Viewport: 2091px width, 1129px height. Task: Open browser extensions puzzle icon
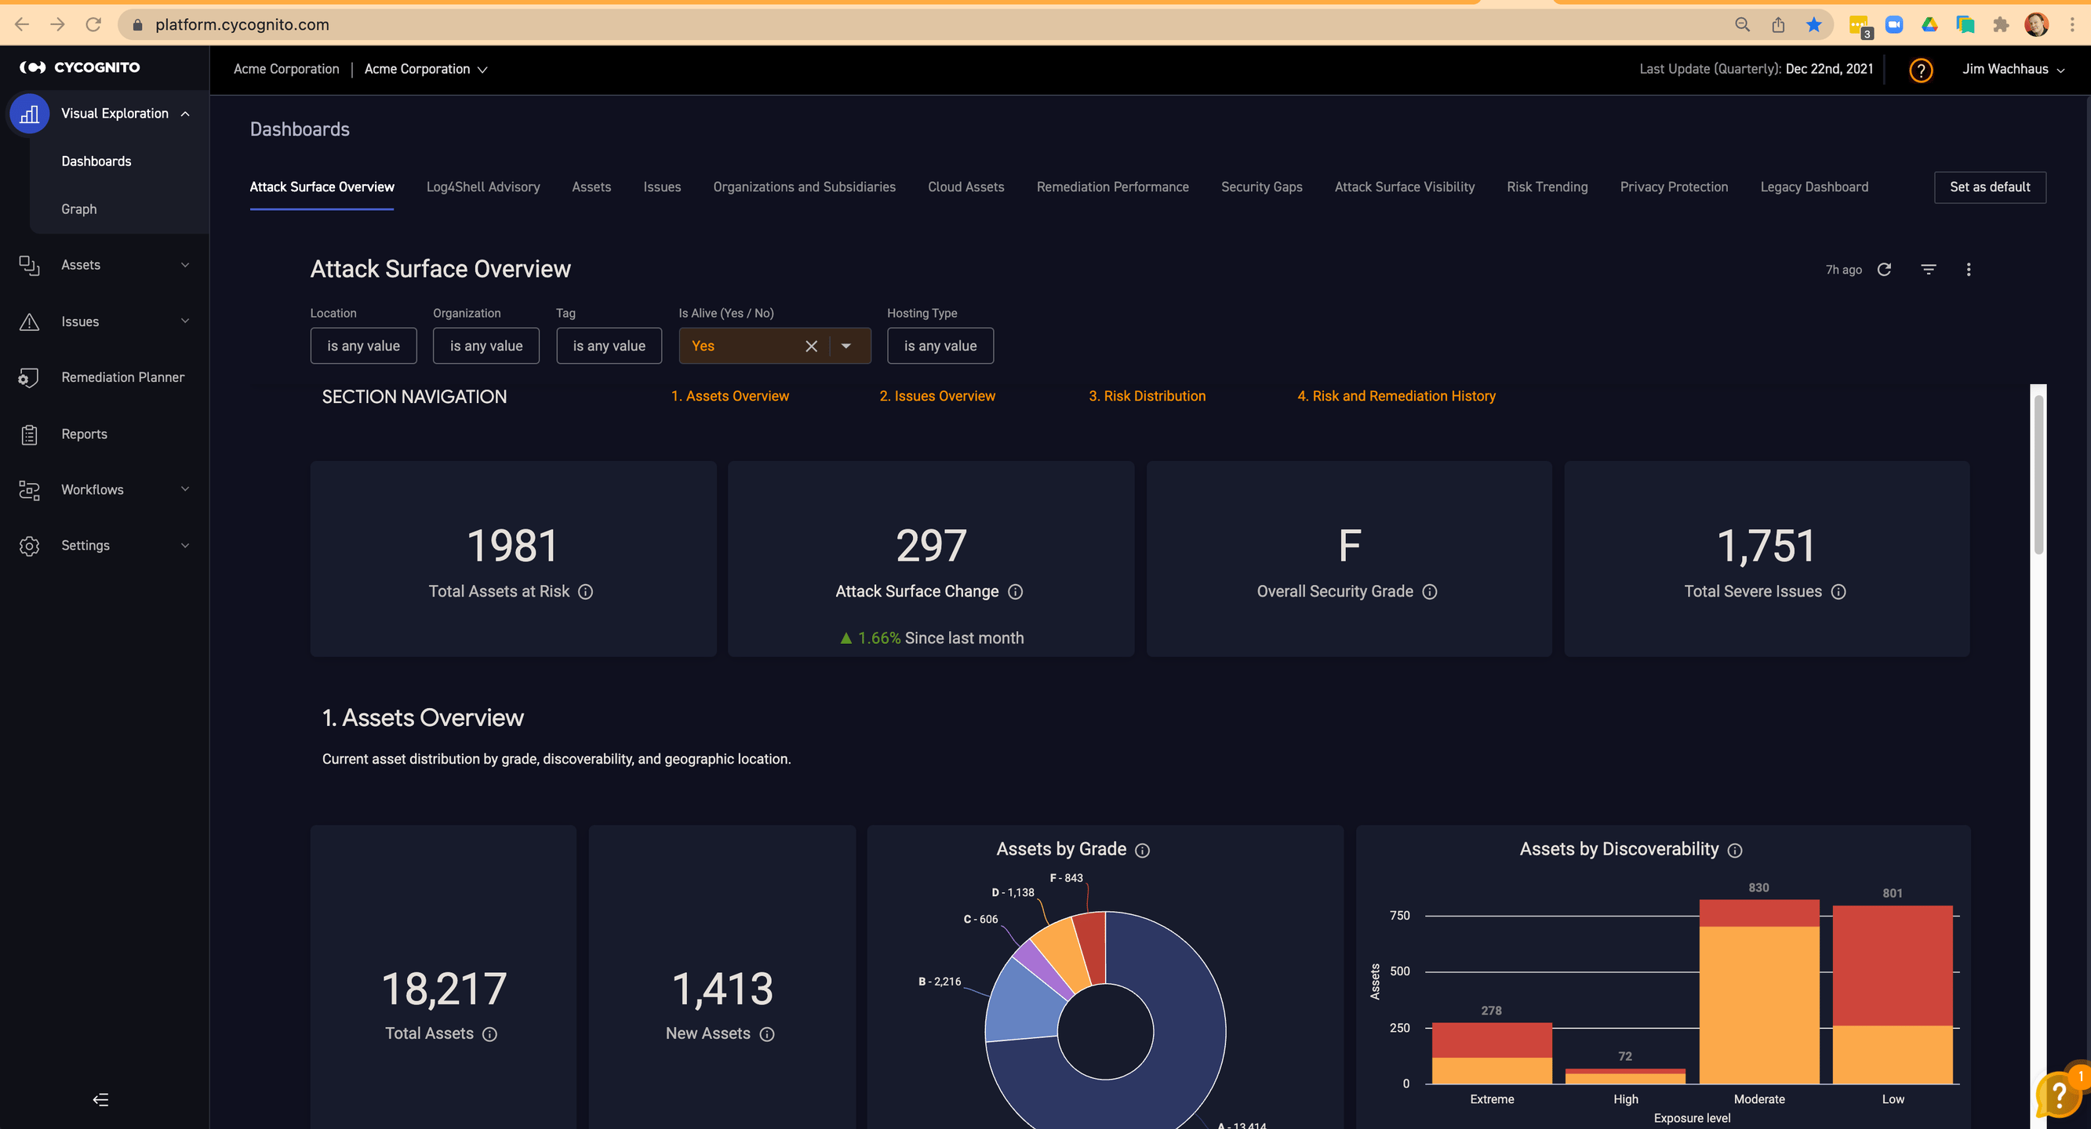[x=2001, y=24]
